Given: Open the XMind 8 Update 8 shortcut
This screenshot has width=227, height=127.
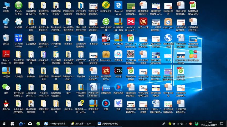Looking at the screenshot, I should [x=130, y=22].
